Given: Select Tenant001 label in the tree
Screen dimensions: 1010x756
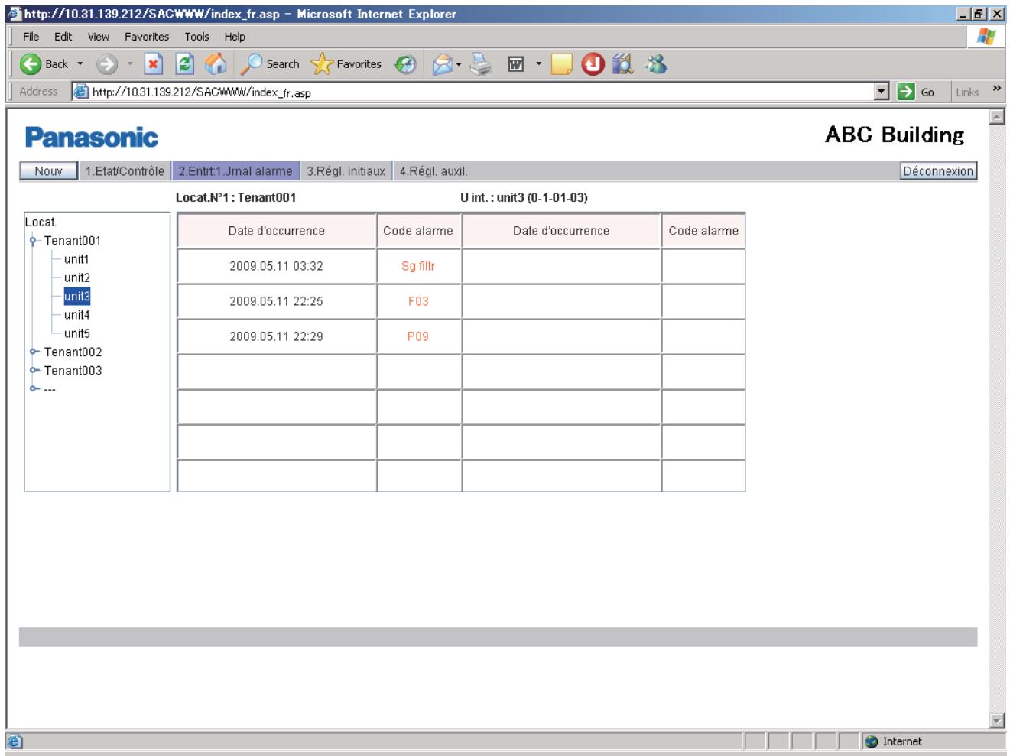Looking at the screenshot, I should point(73,241).
